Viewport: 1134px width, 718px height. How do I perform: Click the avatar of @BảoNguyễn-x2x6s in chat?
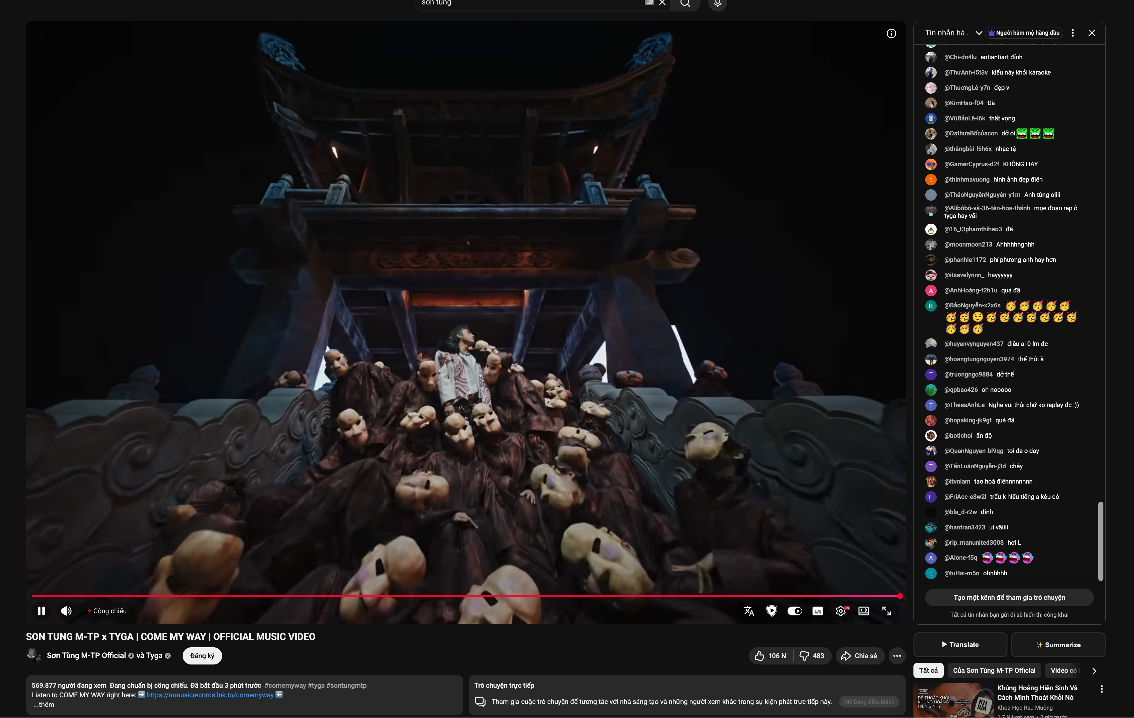click(931, 305)
